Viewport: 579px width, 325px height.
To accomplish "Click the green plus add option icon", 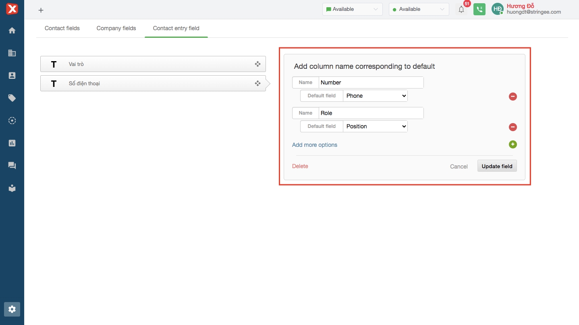I will [x=513, y=144].
